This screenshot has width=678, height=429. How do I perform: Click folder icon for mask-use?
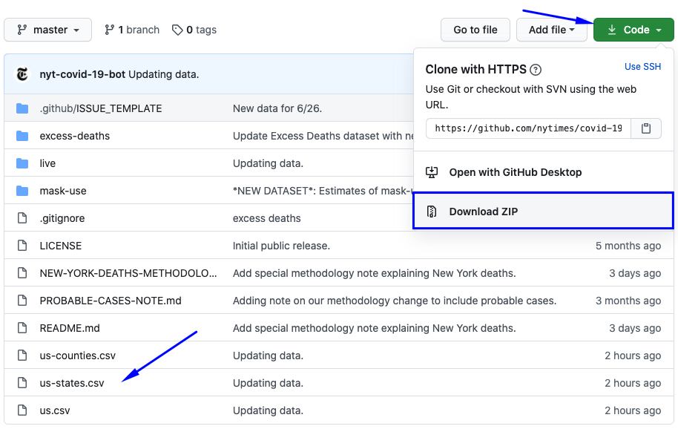click(x=22, y=191)
